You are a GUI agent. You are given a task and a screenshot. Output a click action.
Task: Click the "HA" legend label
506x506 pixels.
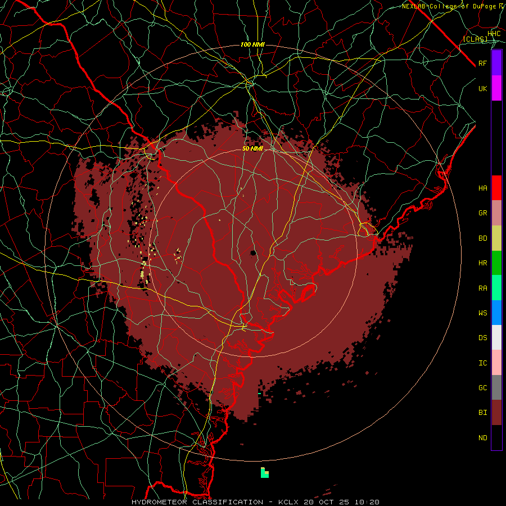[482, 188]
